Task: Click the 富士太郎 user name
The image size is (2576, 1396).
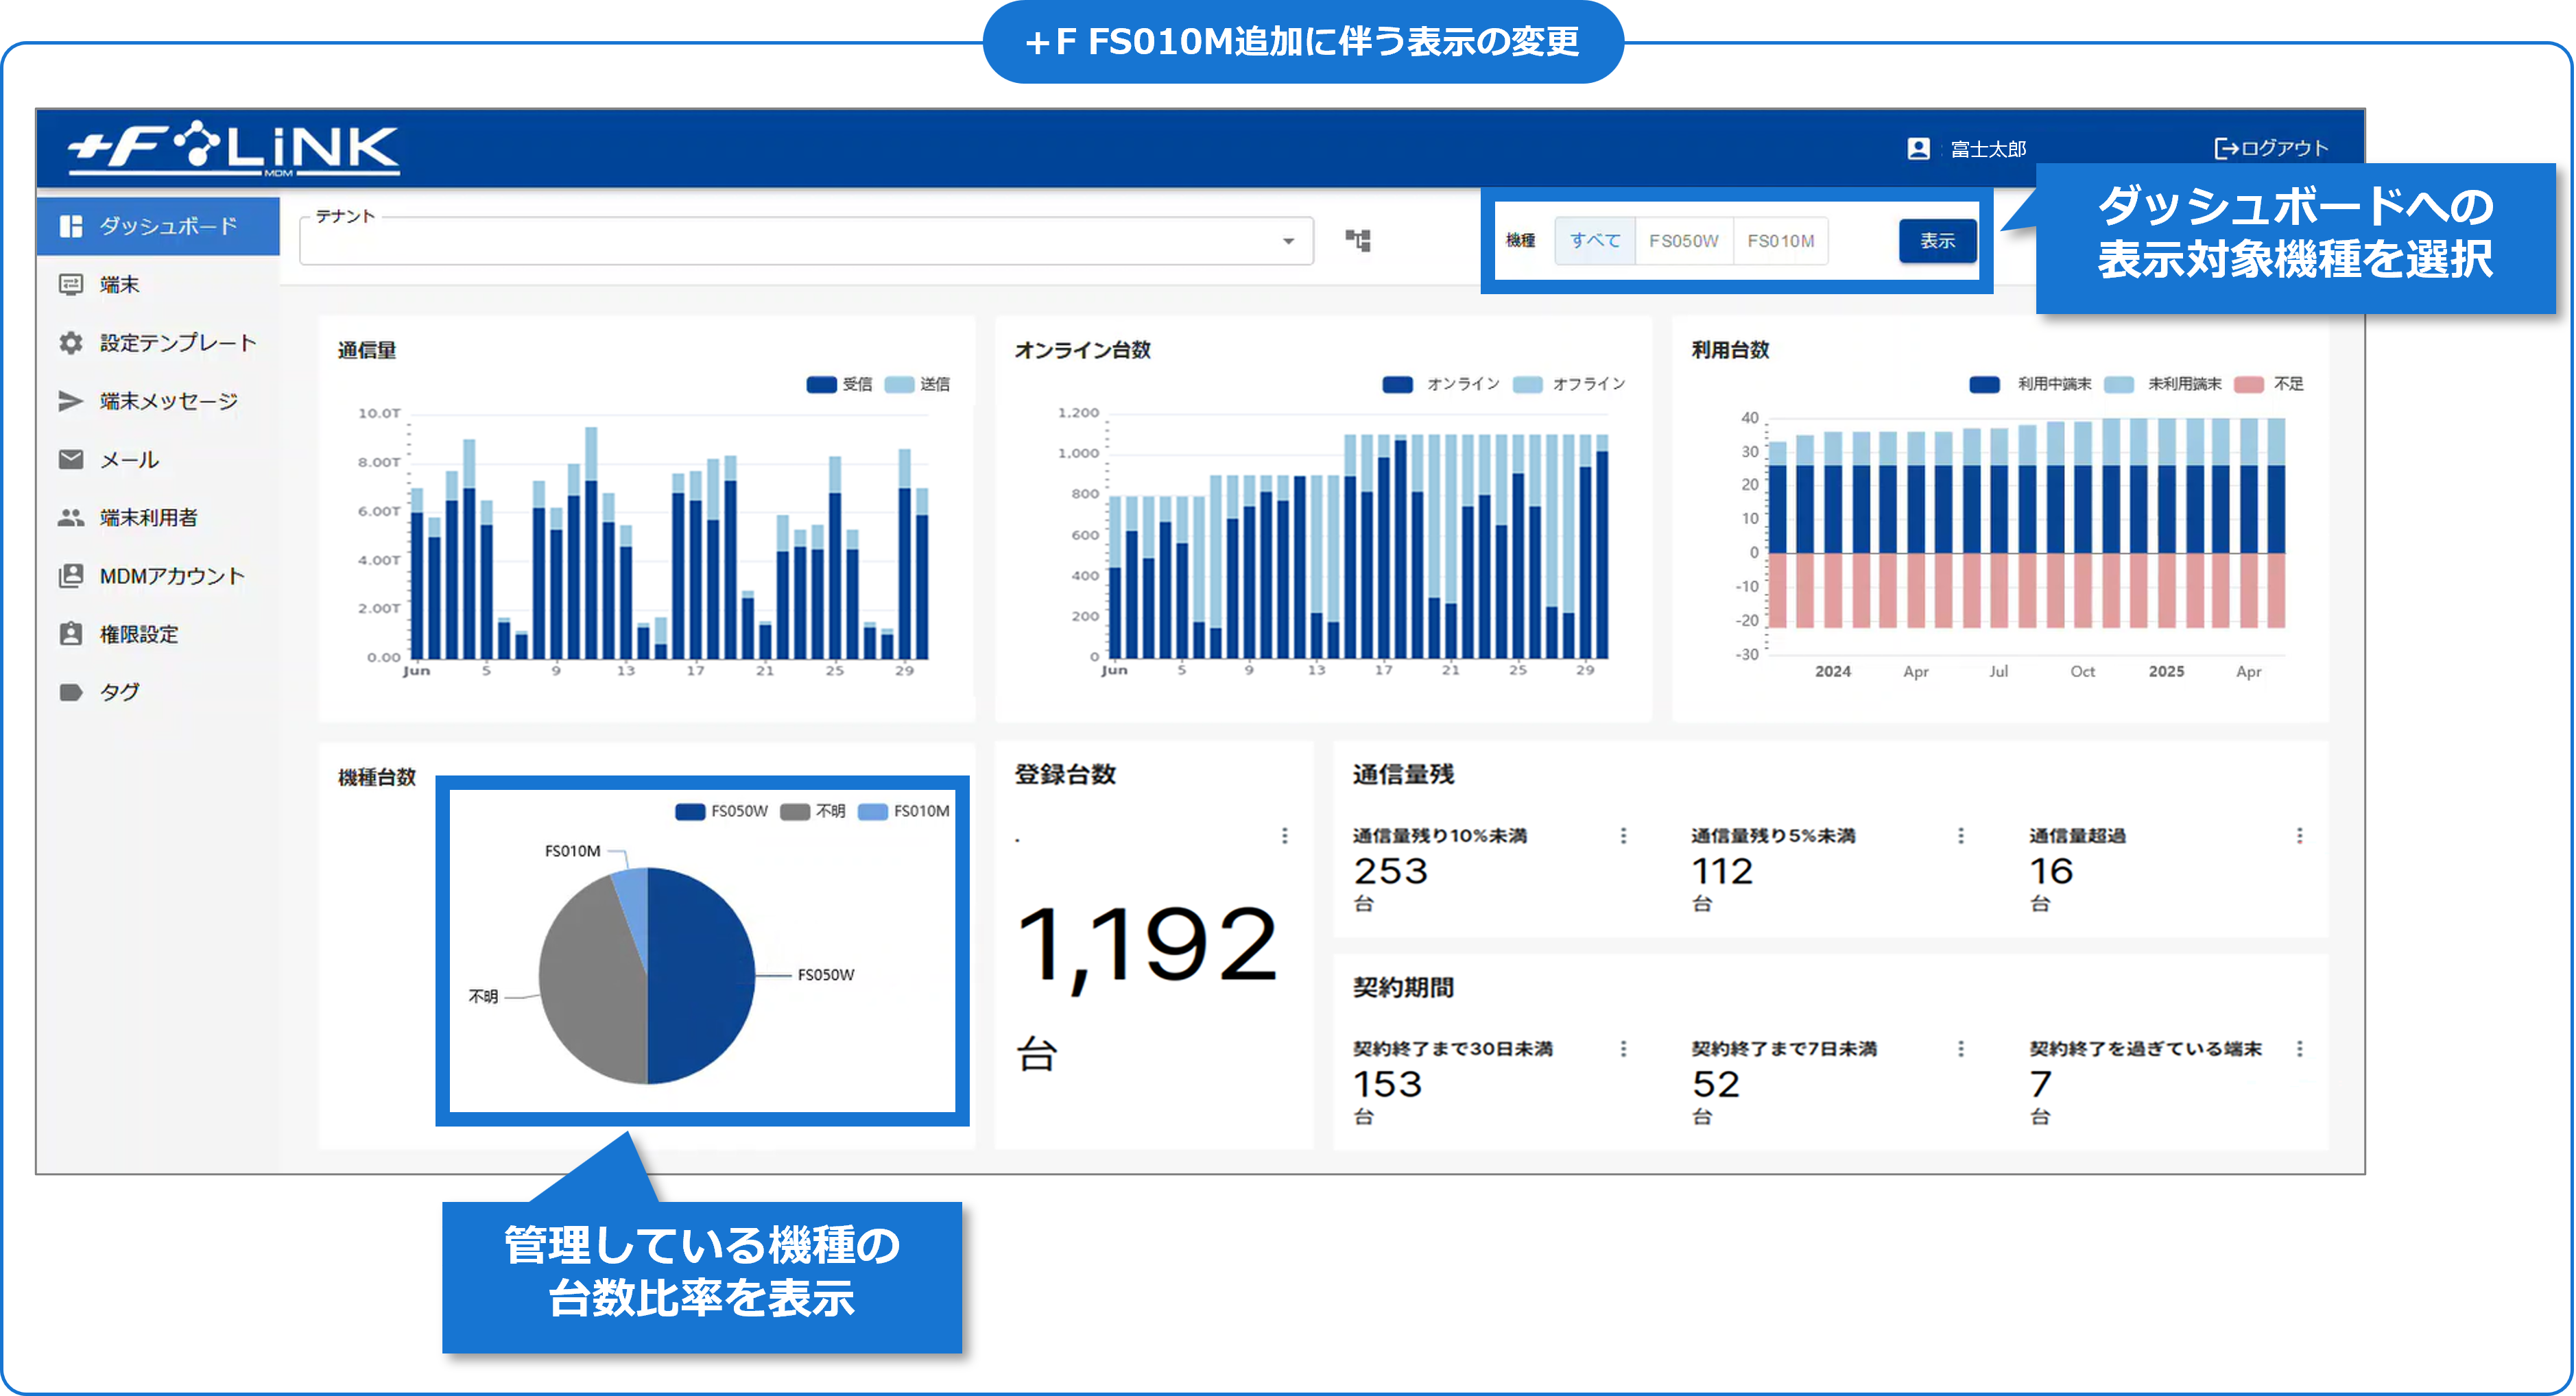Action: [1988, 149]
